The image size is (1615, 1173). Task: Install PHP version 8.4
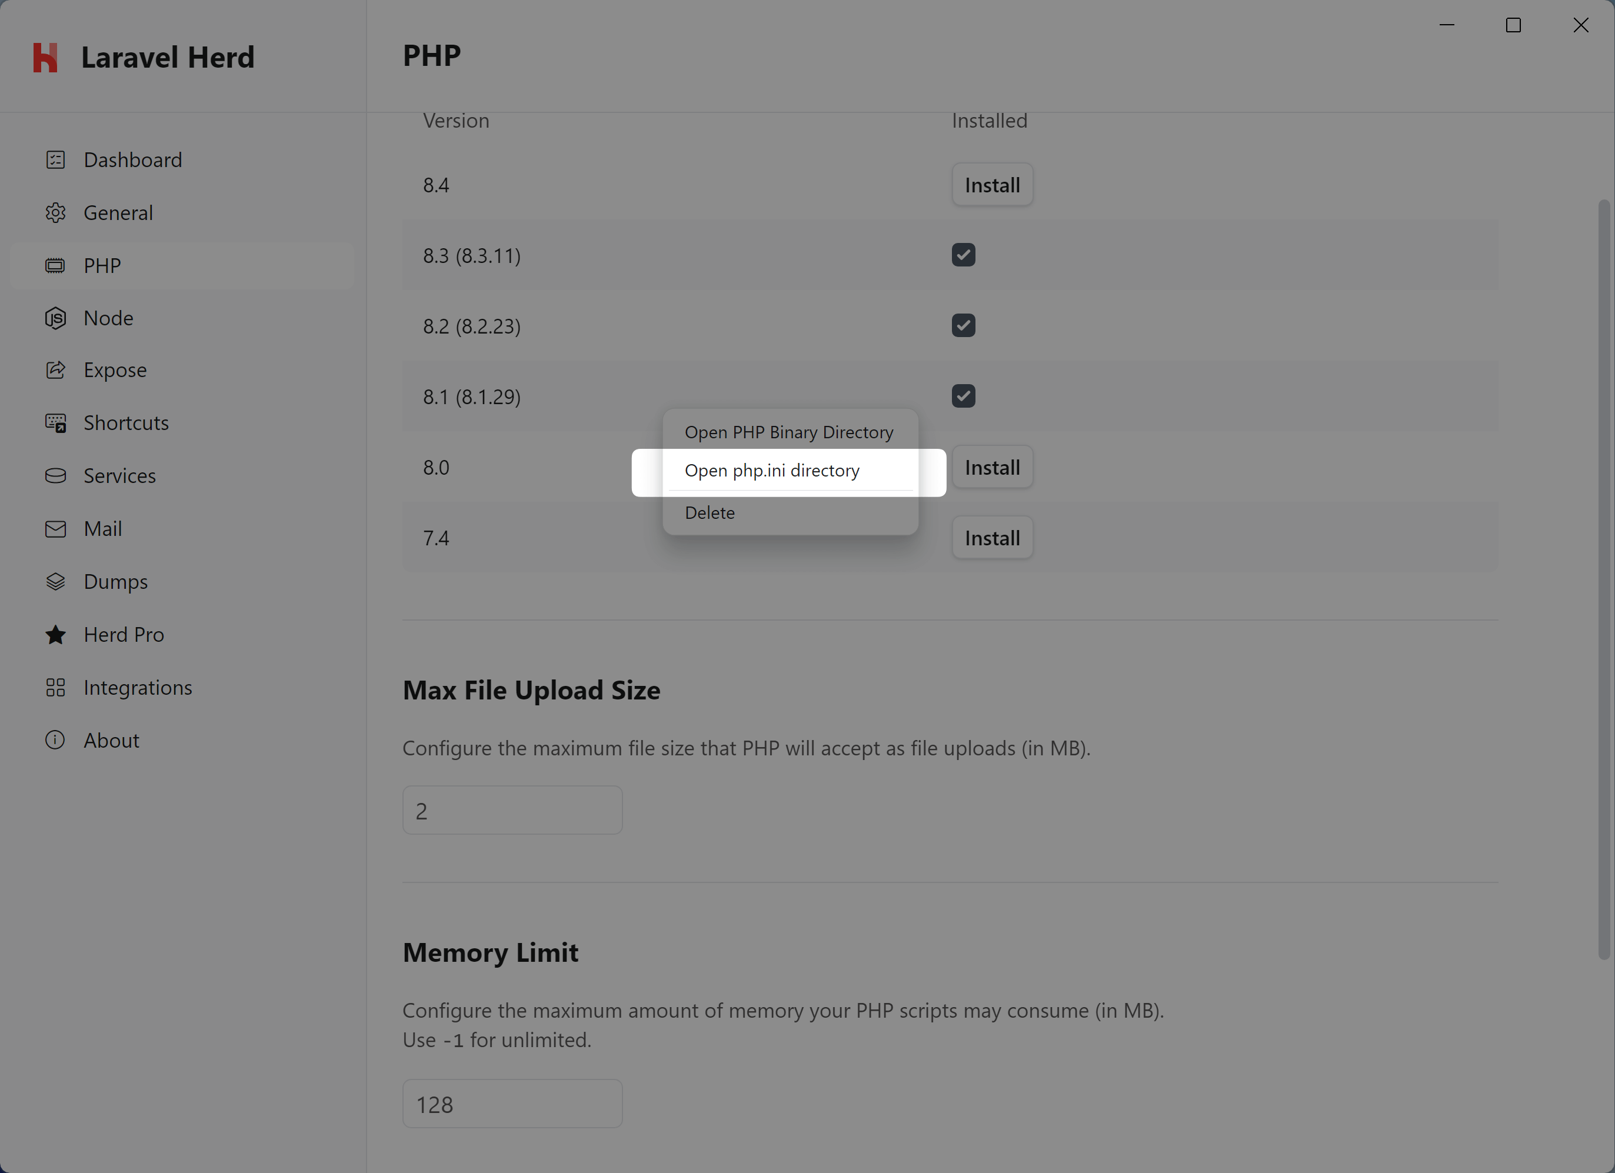click(992, 184)
